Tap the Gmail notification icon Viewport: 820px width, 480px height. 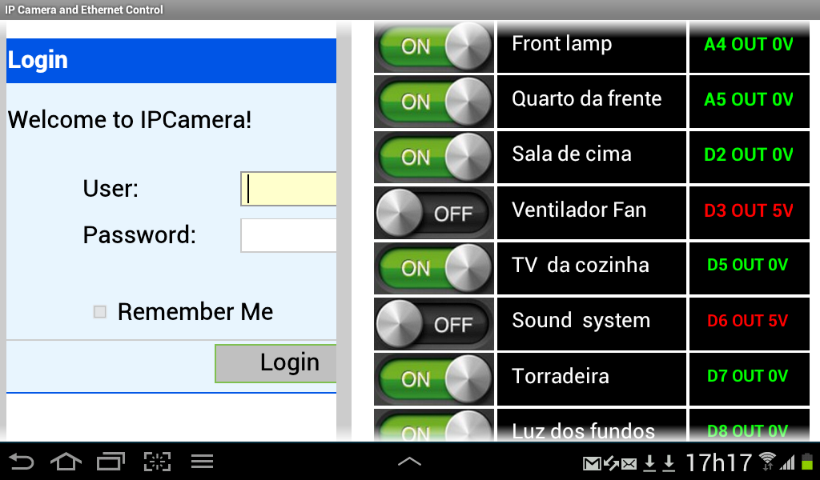pos(592,463)
